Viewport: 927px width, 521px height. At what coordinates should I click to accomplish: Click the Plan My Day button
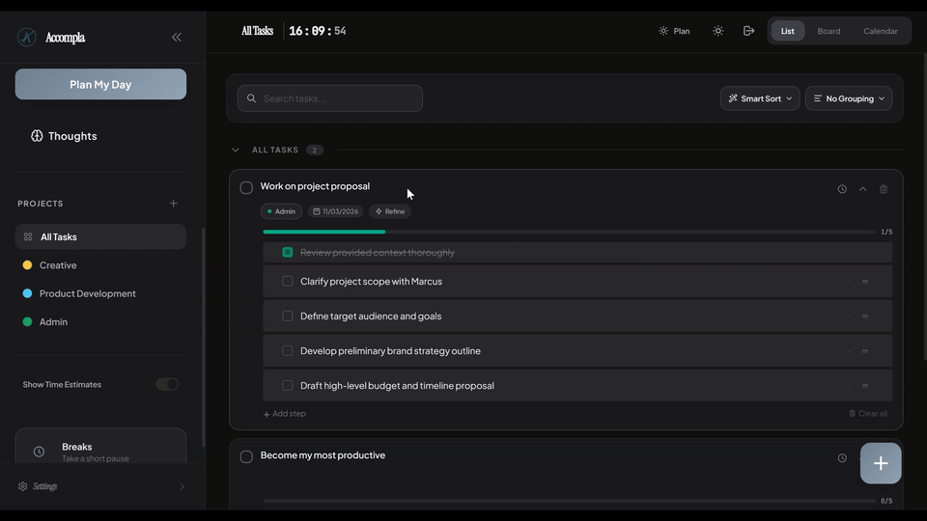pyautogui.click(x=100, y=84)
